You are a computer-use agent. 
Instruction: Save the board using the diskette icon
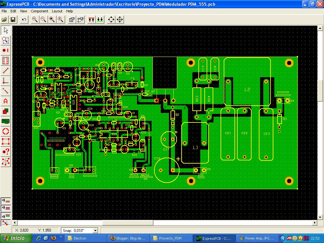tap(13, 19)
